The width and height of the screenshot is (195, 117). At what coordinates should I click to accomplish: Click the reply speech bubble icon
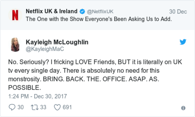pos(12,107)
